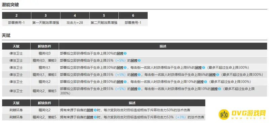Click info icon after 屏障 in 精英化2、潜能5 row
The height and width of the screenshot is (123, 269).
tap(95, 117)
